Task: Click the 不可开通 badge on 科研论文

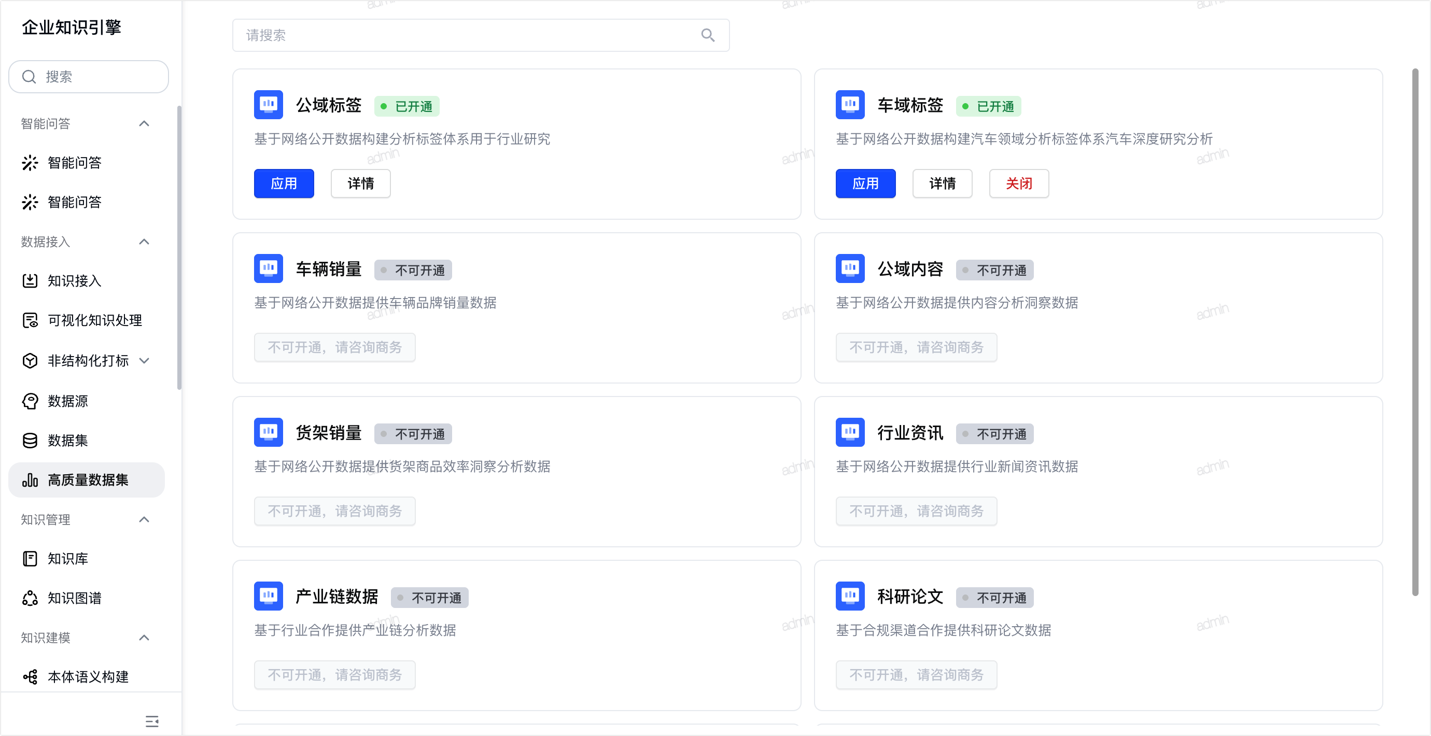Action: click(x=994, y=598)
